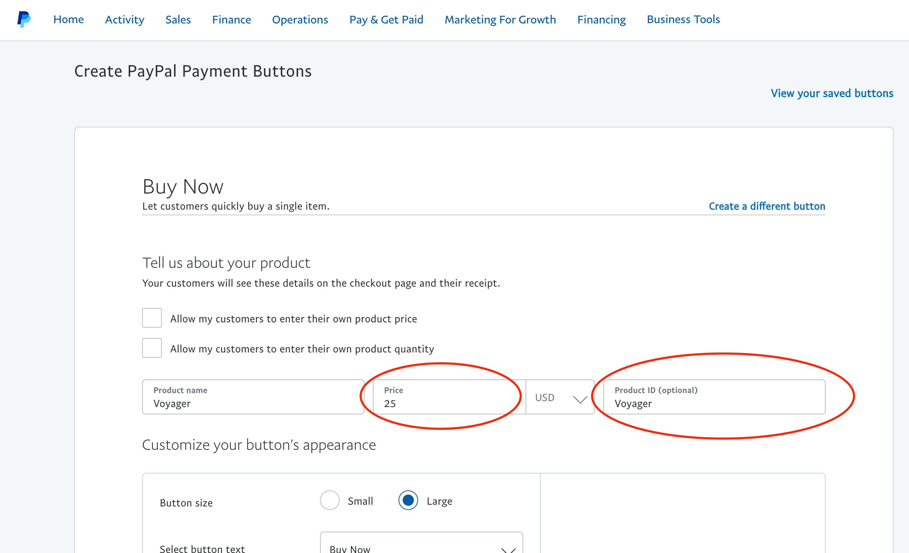Click Customize your button's appearance heading
The height and width of the screenshot is (553, 909).
point(259,445)
